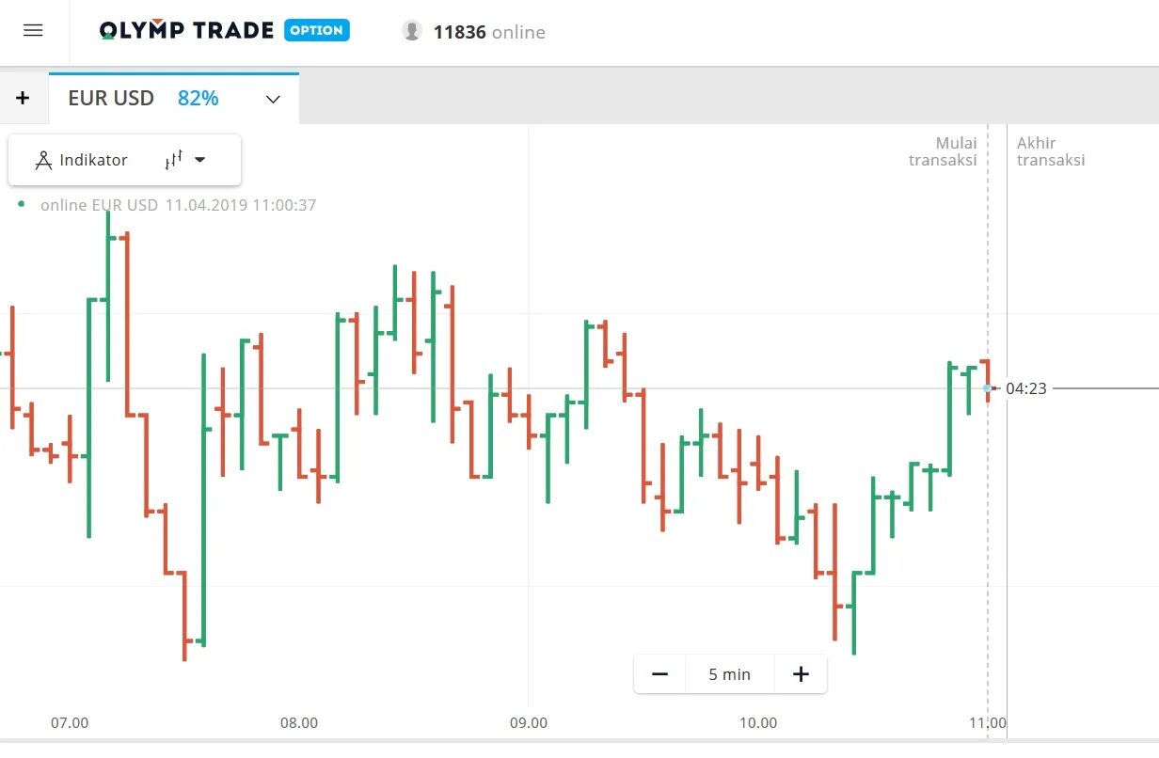This screenshot has width=1159, height=758.
Task: Click the 5 min timeframe label
Action: (730, 674)
